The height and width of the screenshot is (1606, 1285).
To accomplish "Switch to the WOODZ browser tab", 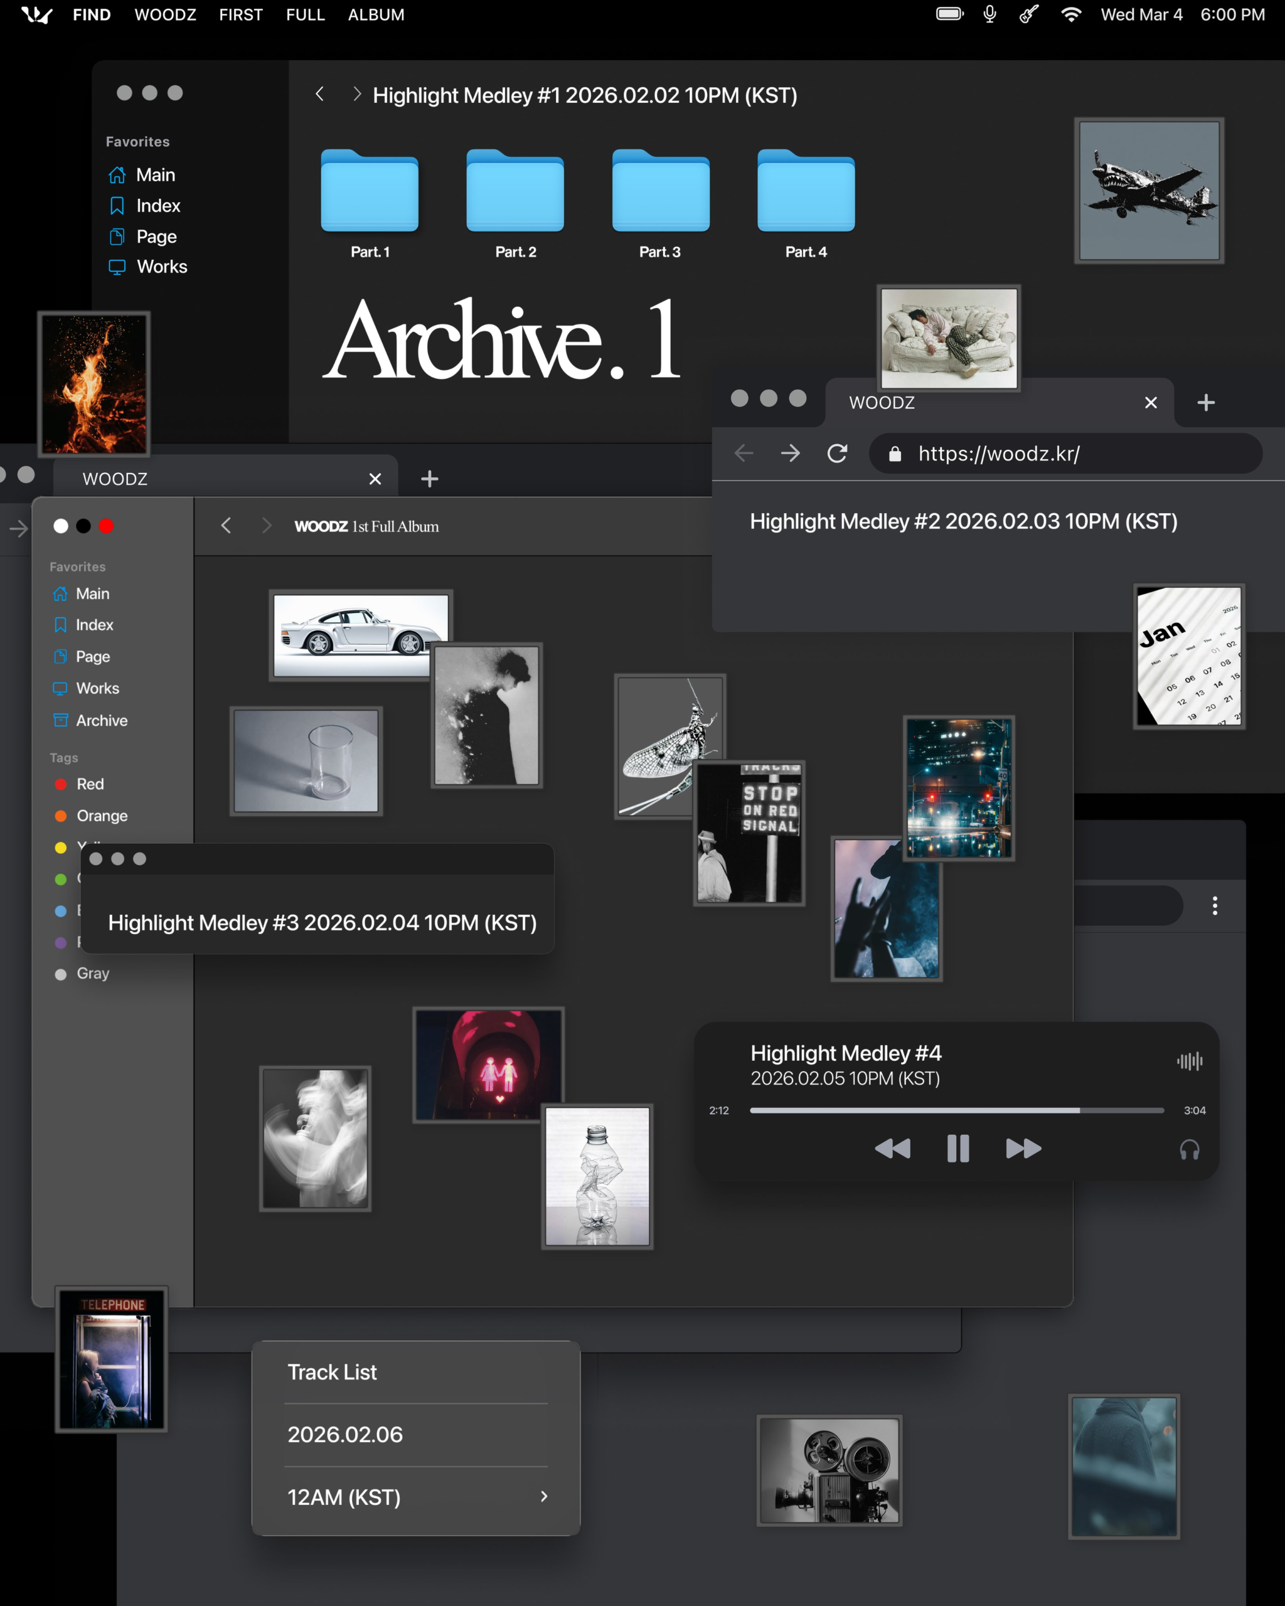I will (882, 402).
